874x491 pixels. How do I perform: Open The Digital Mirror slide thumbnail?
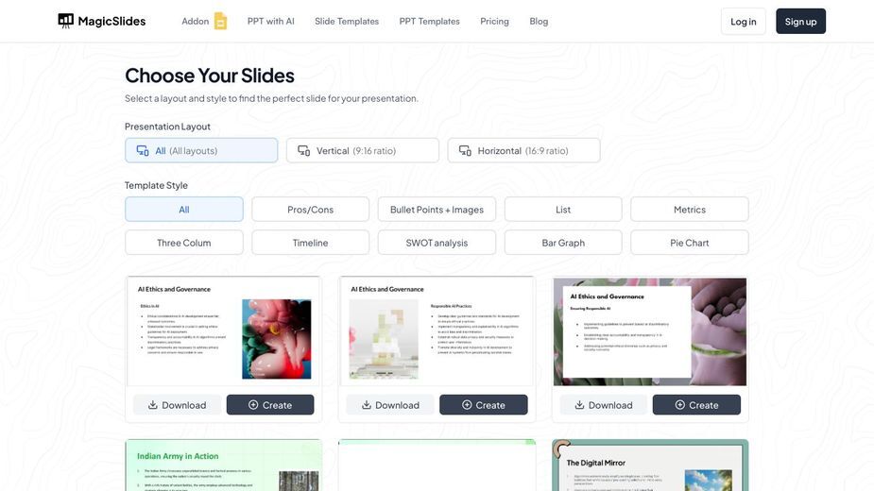click(x=650, y=466)
